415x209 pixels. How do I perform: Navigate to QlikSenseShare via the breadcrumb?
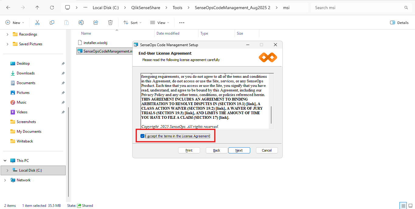click(145, 8)
